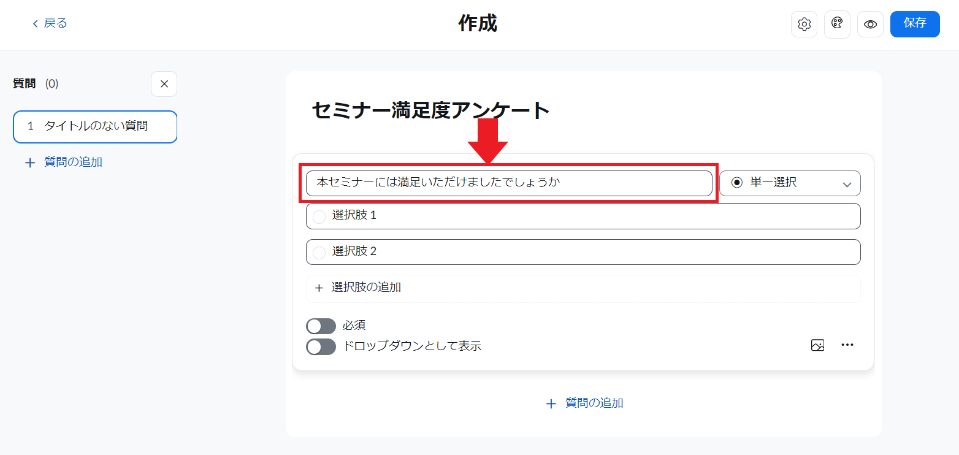Select the radio circle of 選択肢 2

[319, 252]
